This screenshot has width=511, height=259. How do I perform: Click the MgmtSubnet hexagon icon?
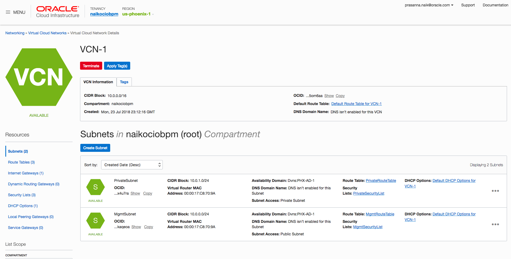(x=96, y=221)
